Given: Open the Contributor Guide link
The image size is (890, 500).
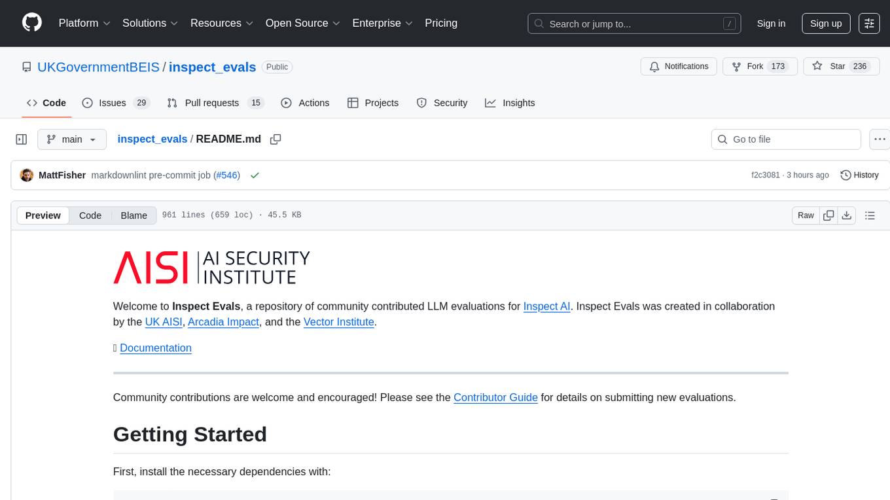Looking at the screenshot, I should (x=495, y=397).
